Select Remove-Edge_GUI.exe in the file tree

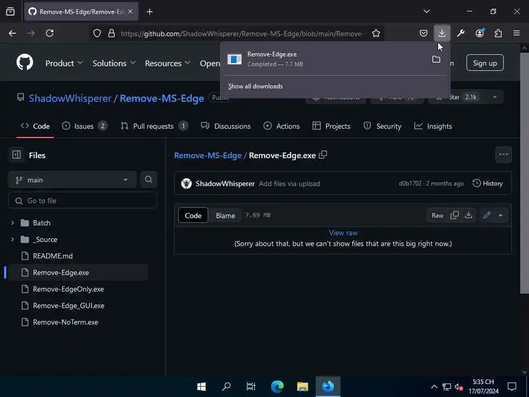69,306
